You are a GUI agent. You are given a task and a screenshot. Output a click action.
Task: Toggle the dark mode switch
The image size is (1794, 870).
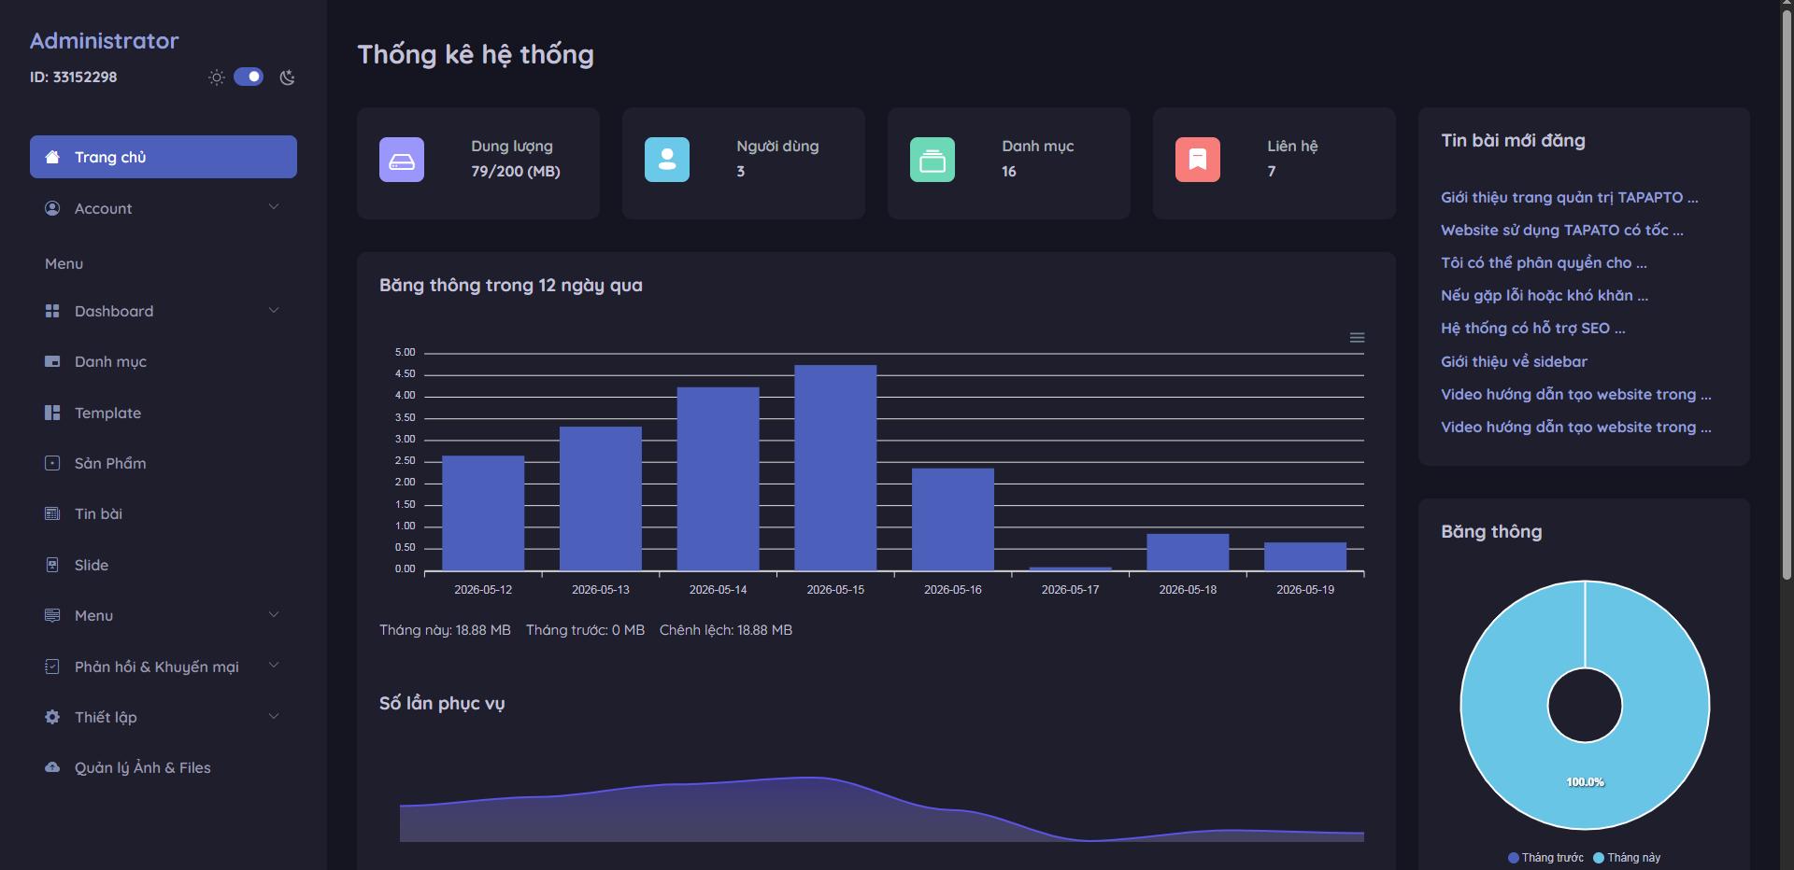point(249,77)
